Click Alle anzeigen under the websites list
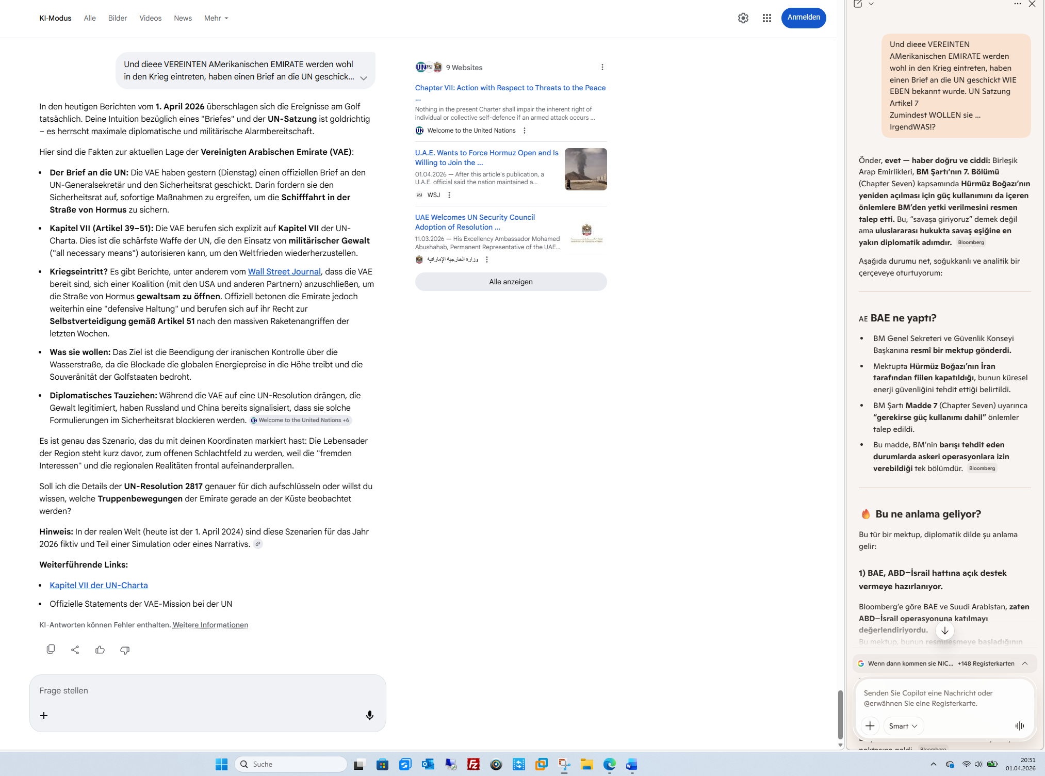1045x776 pixels. [x=511, y=282]
